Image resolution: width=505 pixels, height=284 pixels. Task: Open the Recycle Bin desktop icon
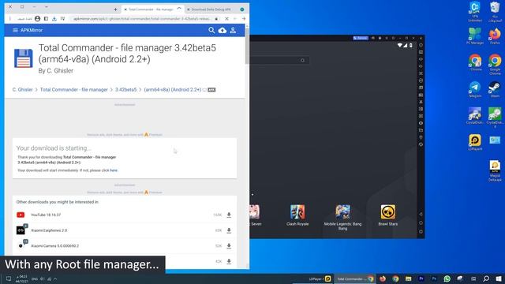tap(495, 12)
